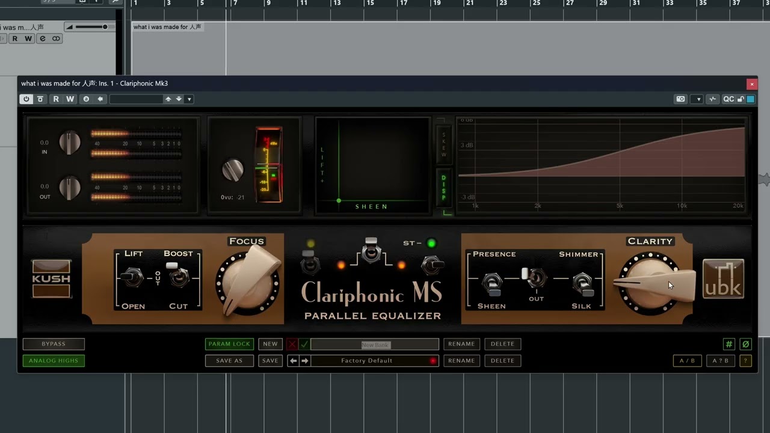770x433 pixels.
Task: Flip the center mode switch above Clariphonic MS
Action: pyautogui.click(x=371, y=250)
